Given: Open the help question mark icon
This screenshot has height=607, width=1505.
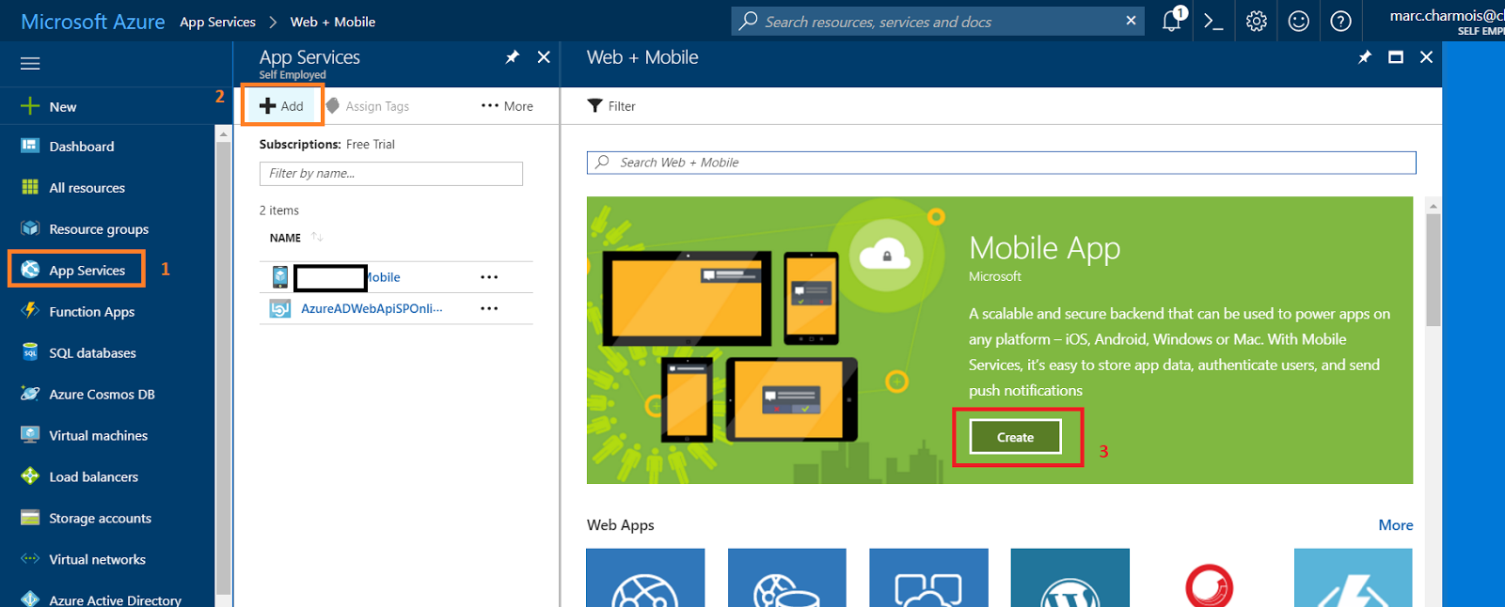Looking at the screenshot, I should [x=1340, y=22].
